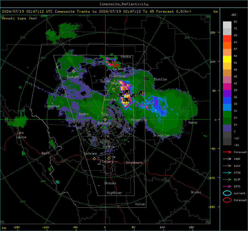Click the Limestone label

(x=52, y=106)
